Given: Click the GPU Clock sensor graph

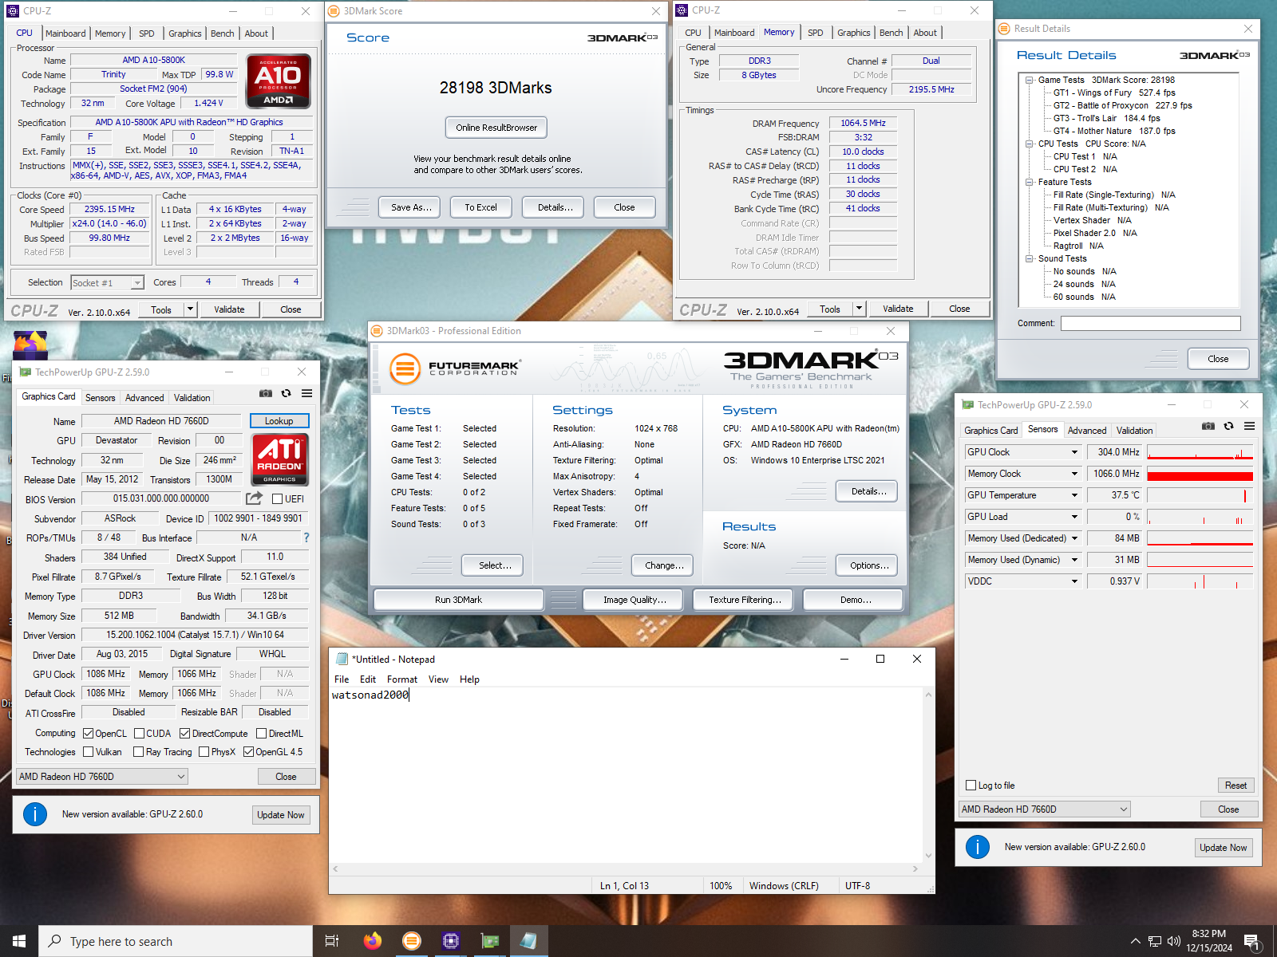Looking at the screenshot, I should [1200, 452].
